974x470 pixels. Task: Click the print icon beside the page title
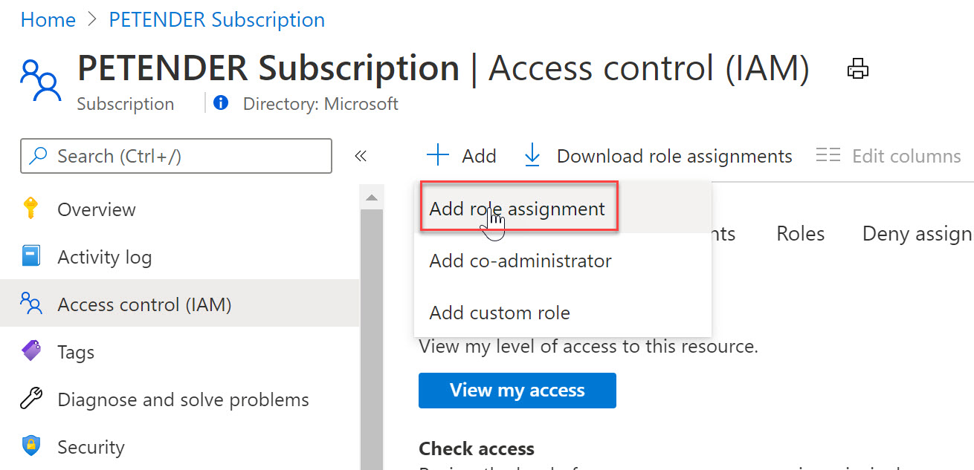point(858,68)
